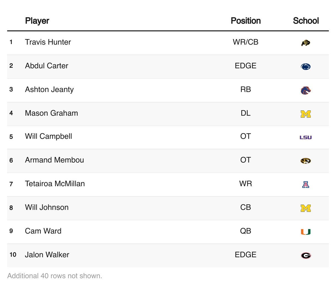The width and height of the screenshot is (336, 287).
Task: Click the Penn State logo beside Abdul Carter
Action: pyautogui.click(x=306, y=66)
